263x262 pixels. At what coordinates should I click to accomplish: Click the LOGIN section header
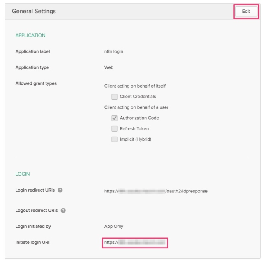[23, 174]
